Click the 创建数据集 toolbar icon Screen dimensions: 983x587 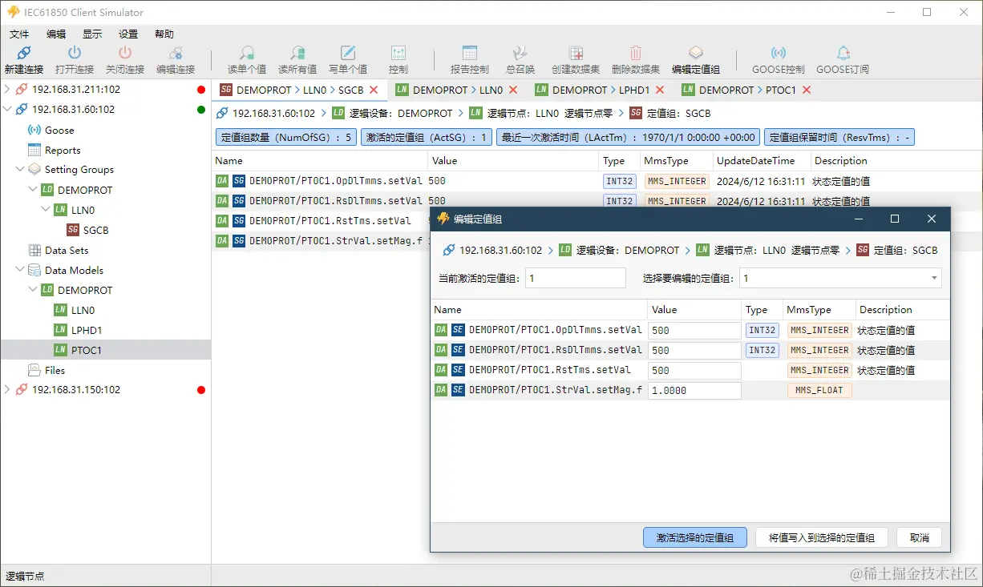(576, 54)
